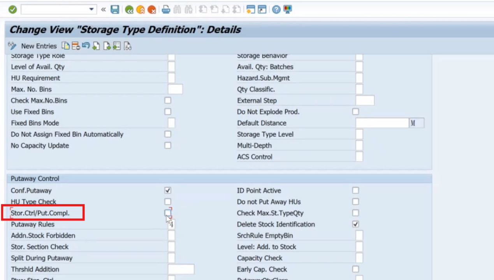494x280 pixels.
Task: Toggle Display/Change pencil-glasses icon
Action: [12, 46]
